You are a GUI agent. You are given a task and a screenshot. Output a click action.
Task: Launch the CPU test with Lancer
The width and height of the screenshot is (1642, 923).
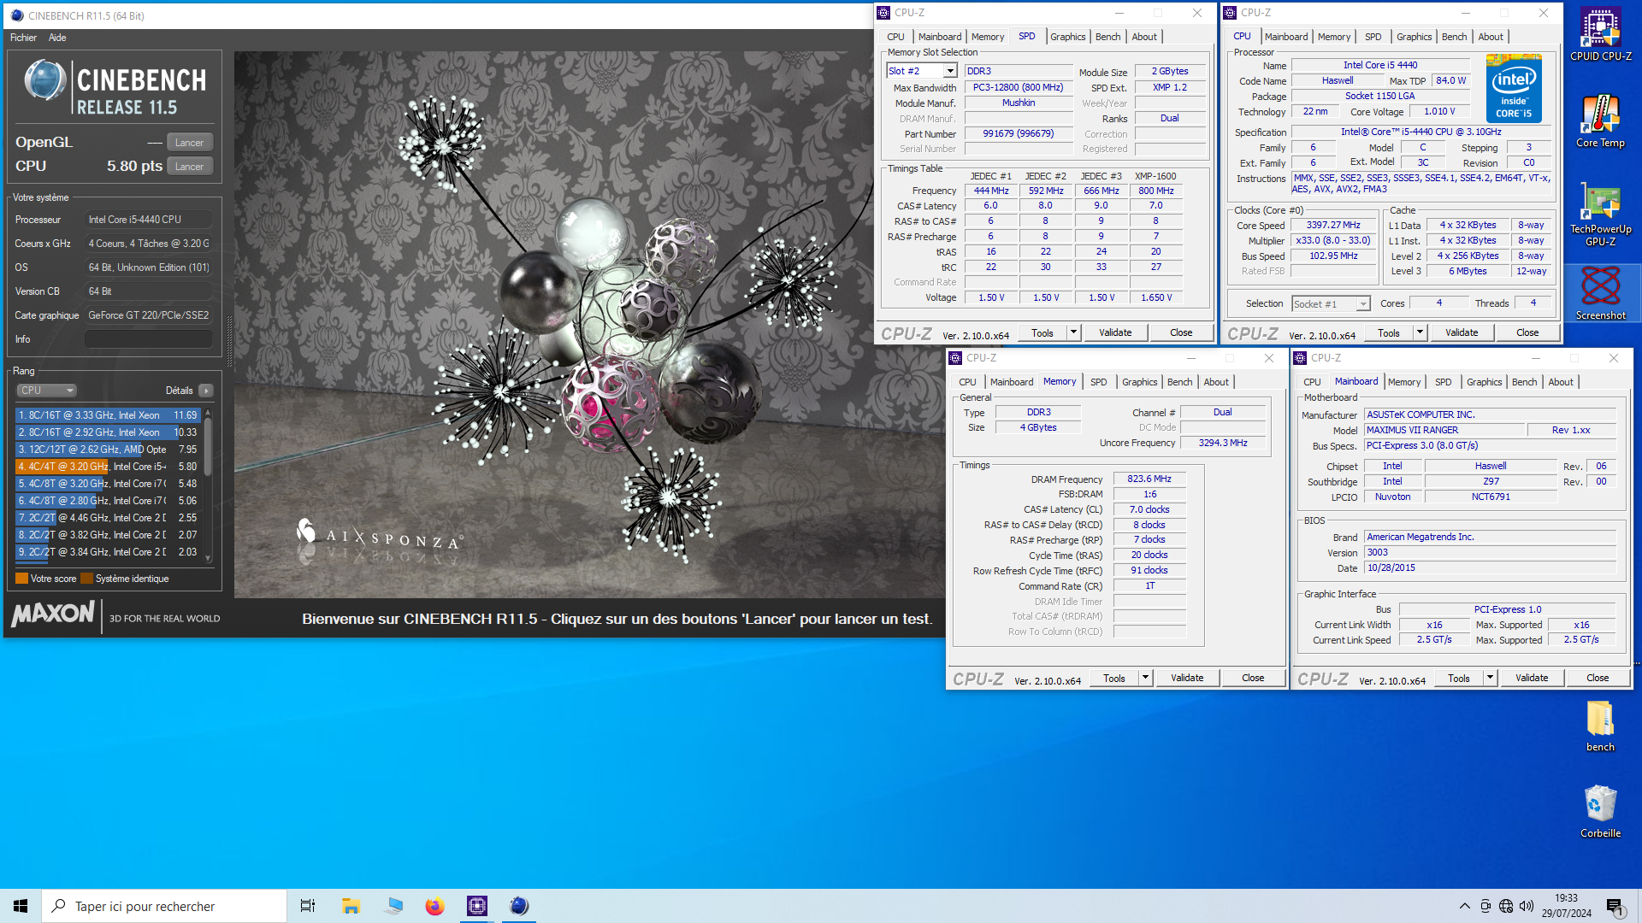[189, 167]
